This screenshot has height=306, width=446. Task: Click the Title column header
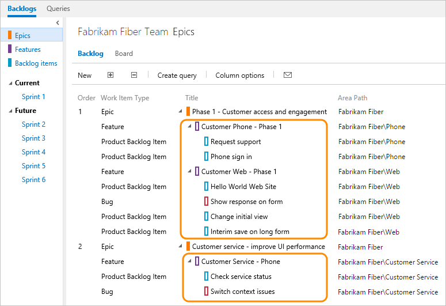tap(192, 98)
